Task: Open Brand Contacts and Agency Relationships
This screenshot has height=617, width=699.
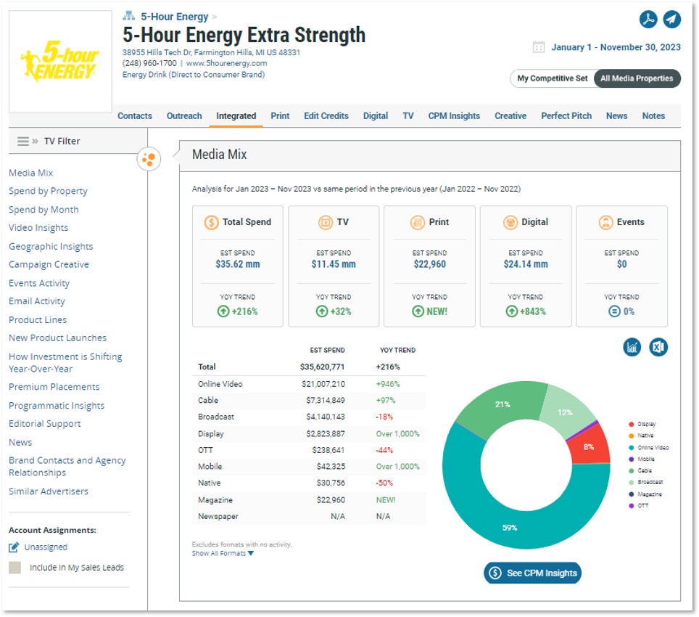Action: 67,466
